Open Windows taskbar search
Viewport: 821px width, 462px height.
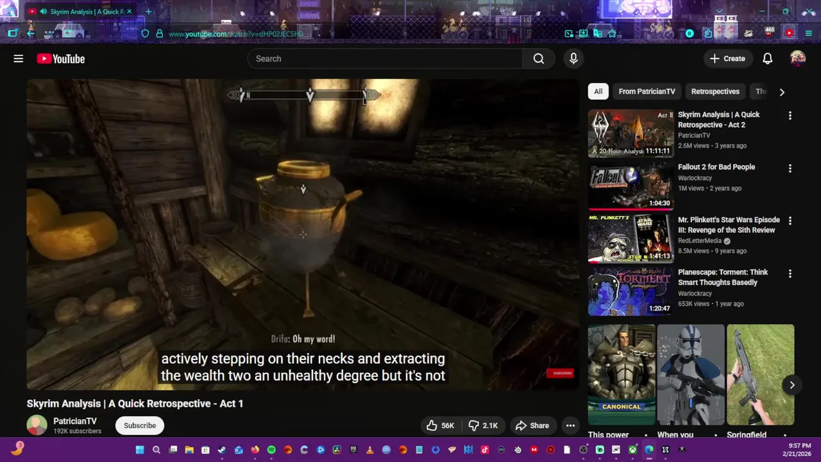click(157, 450)
